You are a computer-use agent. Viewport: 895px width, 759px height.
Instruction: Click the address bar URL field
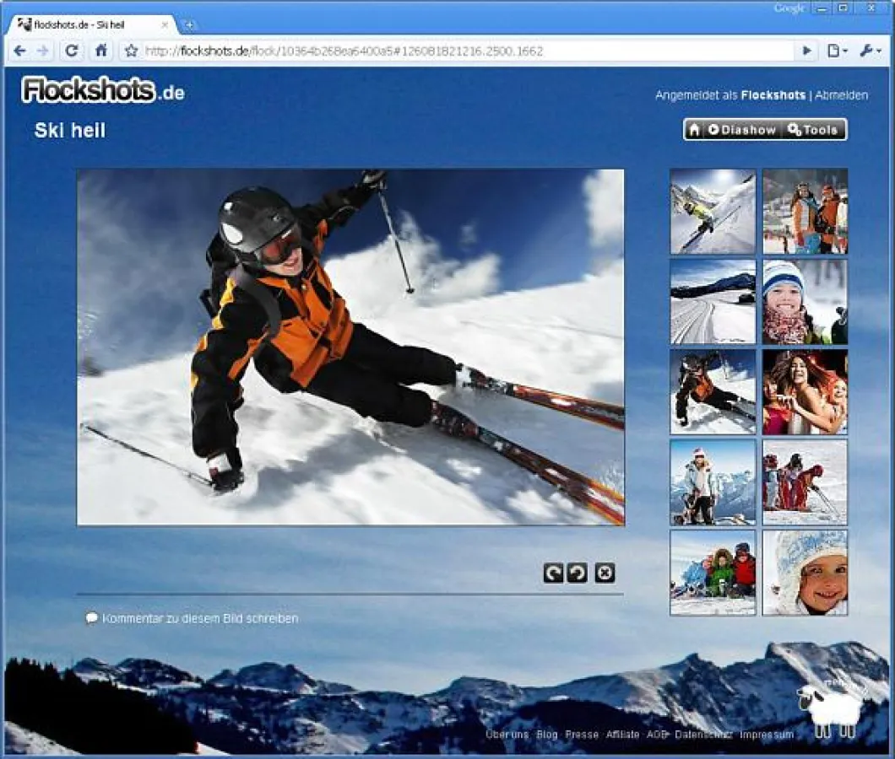click(464, 51)
